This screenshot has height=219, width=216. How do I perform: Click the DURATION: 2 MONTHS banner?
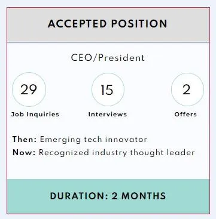tap(108, 196)
